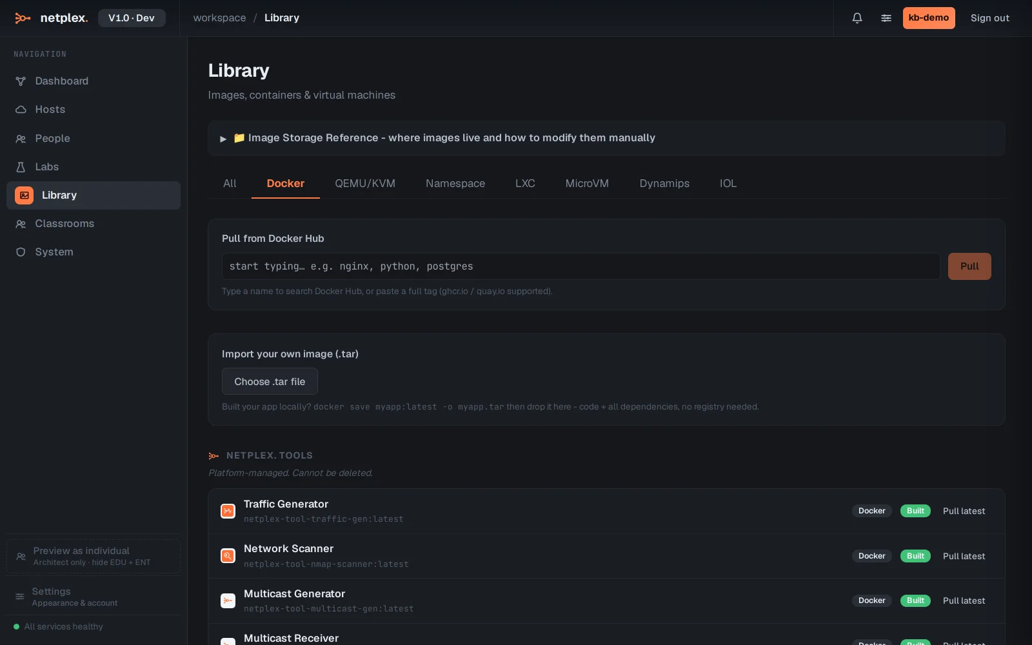Screen dimensions: 1032x645
Task: Switch to the Dynamips tab
Action: (664, 184)
